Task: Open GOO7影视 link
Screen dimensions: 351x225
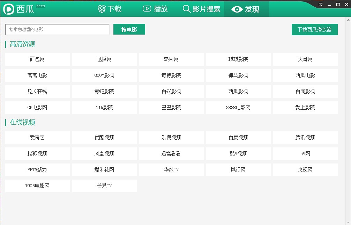Action: 104,75
